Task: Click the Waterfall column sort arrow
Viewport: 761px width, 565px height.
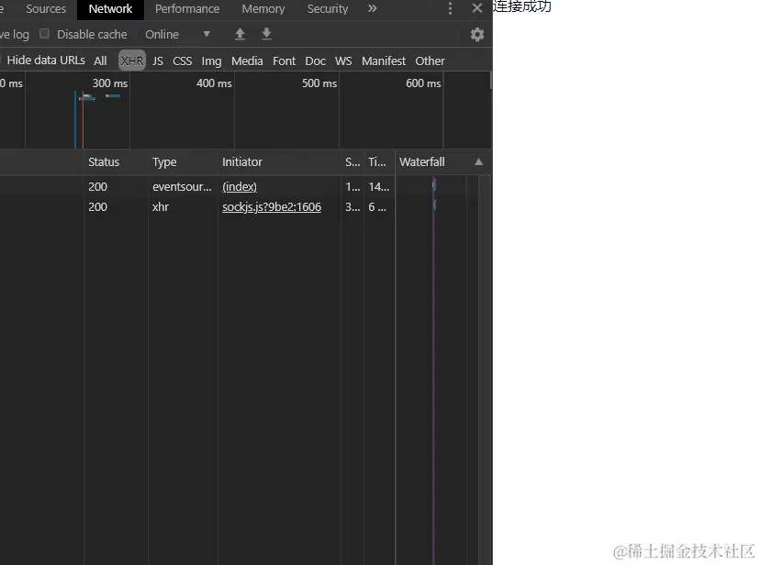Action: (478, 161)
